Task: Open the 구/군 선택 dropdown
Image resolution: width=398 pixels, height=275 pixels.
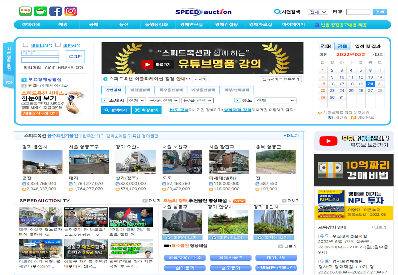Action: point(164,100)
